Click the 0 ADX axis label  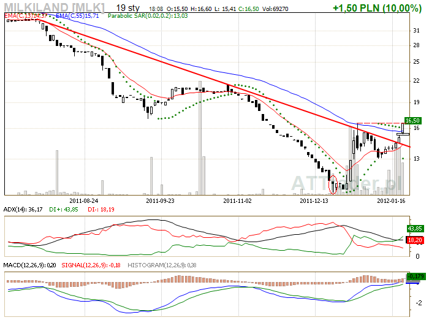coord(417,256)
